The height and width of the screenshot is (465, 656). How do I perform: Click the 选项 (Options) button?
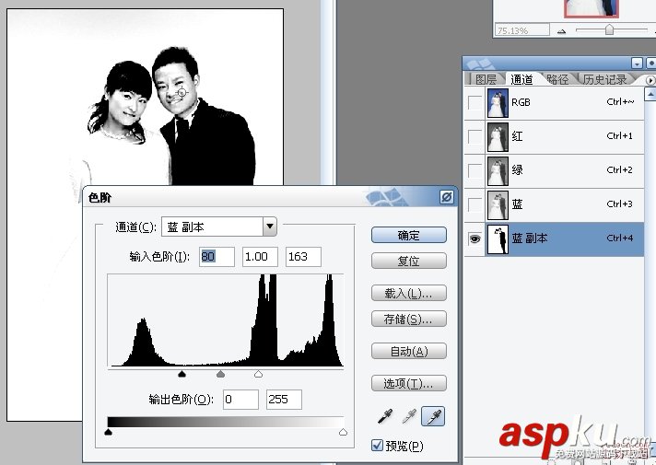409,383
